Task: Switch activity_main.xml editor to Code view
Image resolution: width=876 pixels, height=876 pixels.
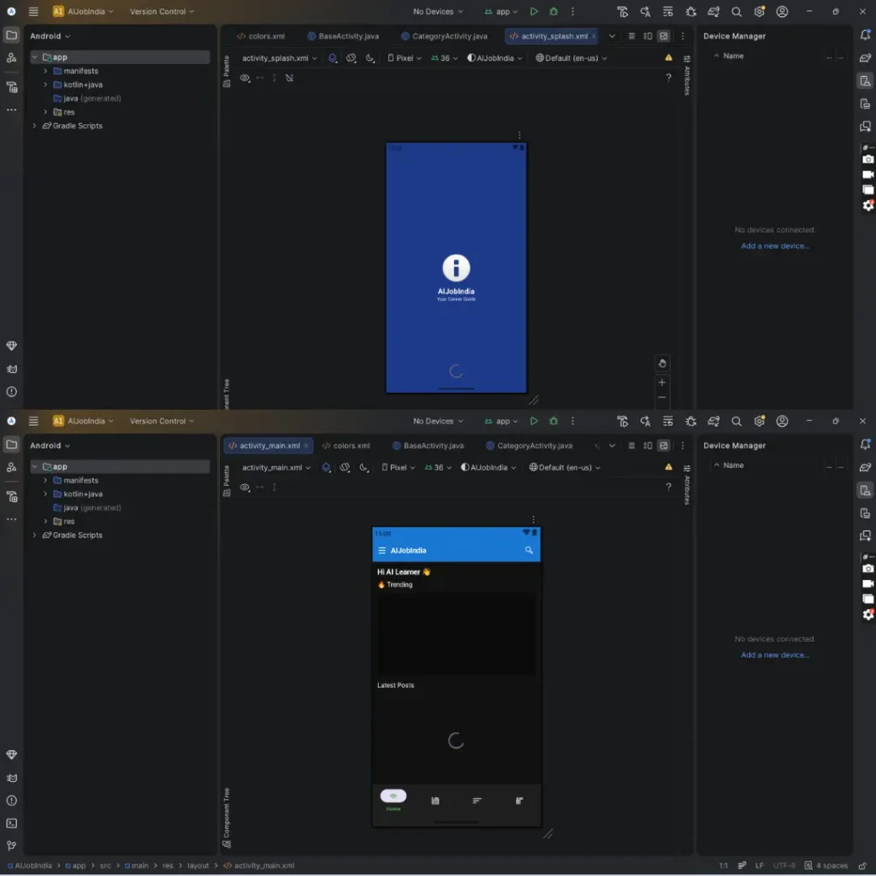Action: 631,445
